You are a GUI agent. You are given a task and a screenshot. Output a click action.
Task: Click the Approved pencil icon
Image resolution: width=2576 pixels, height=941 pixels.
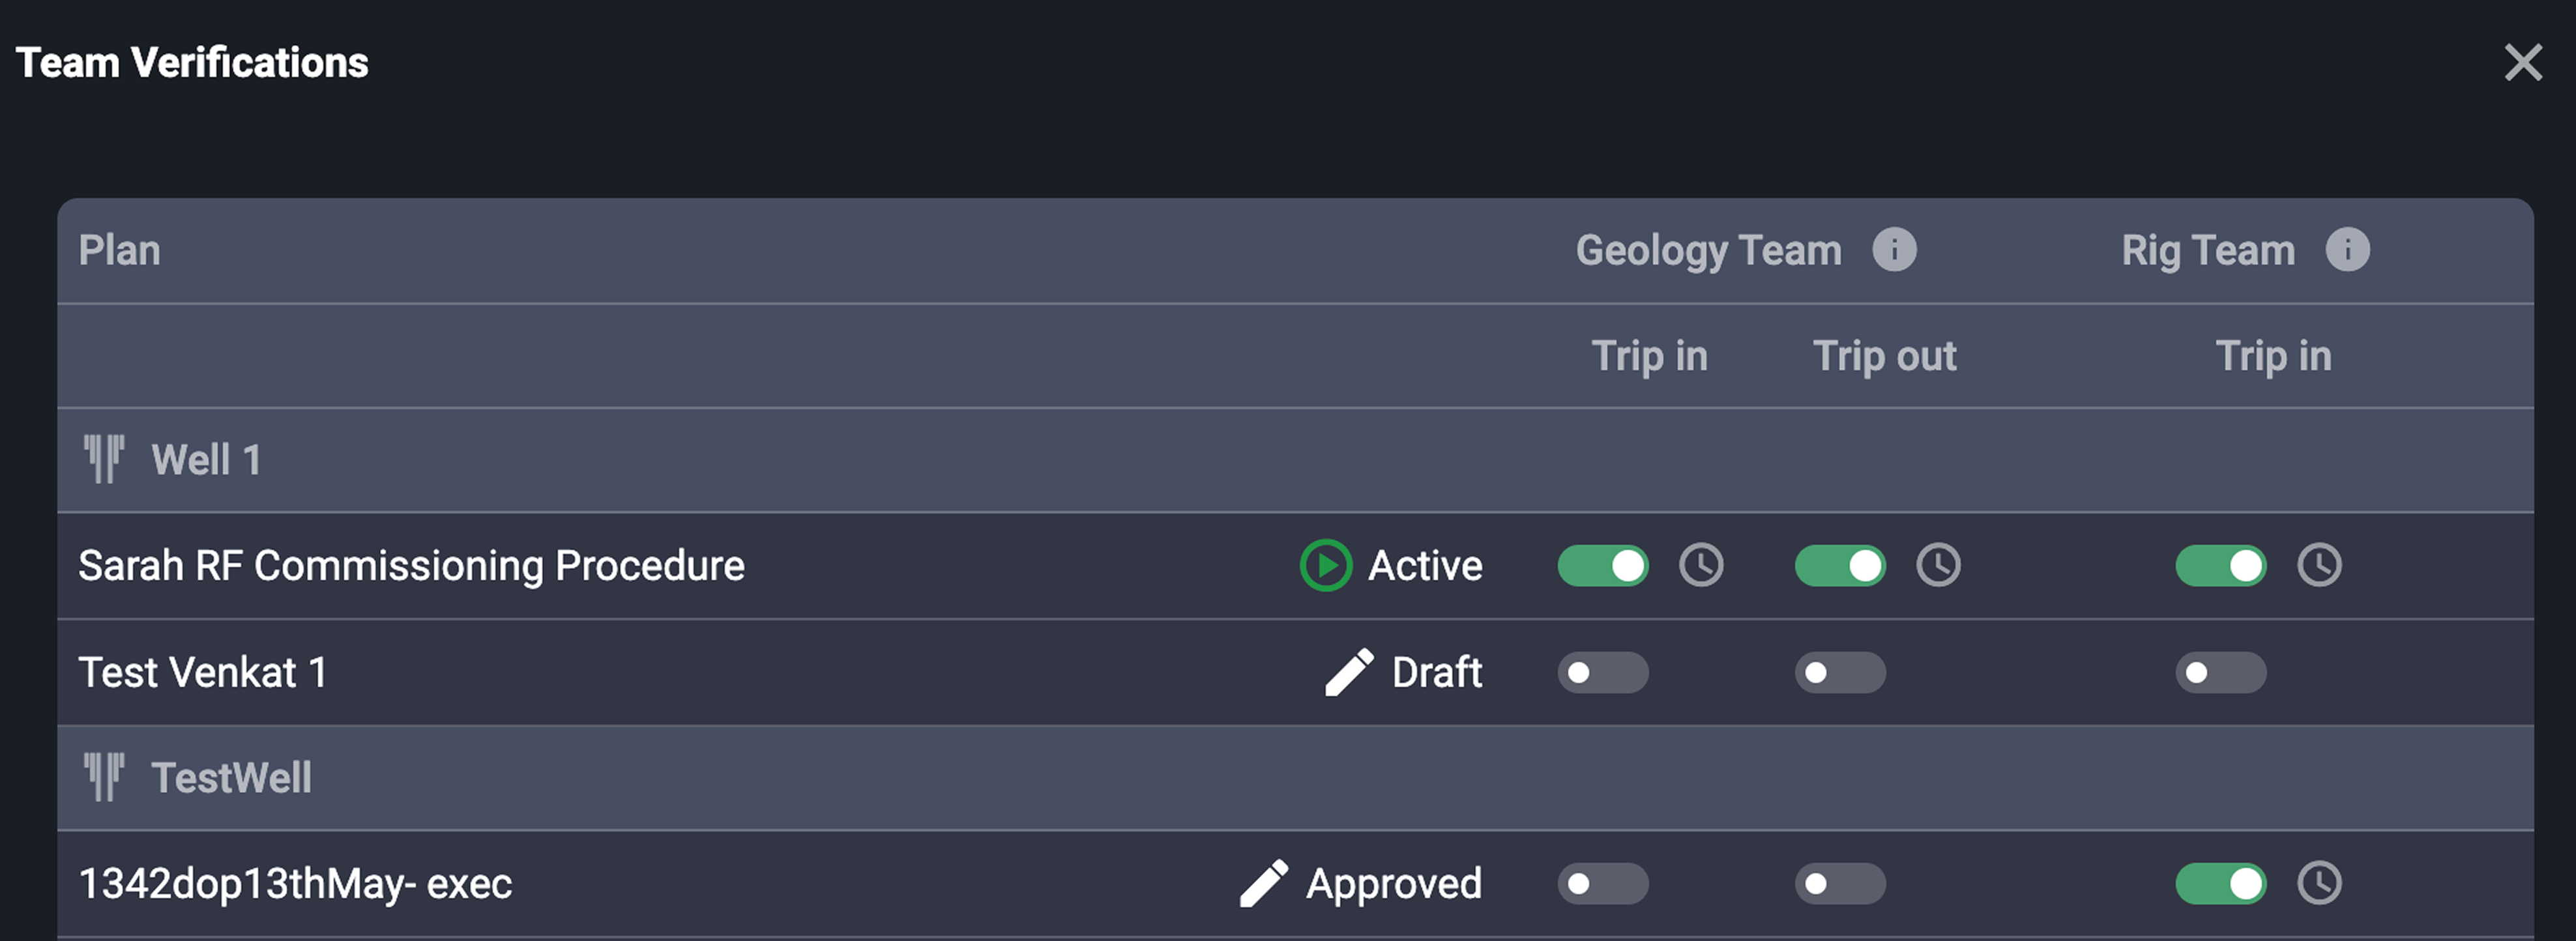click(1264, 883)
